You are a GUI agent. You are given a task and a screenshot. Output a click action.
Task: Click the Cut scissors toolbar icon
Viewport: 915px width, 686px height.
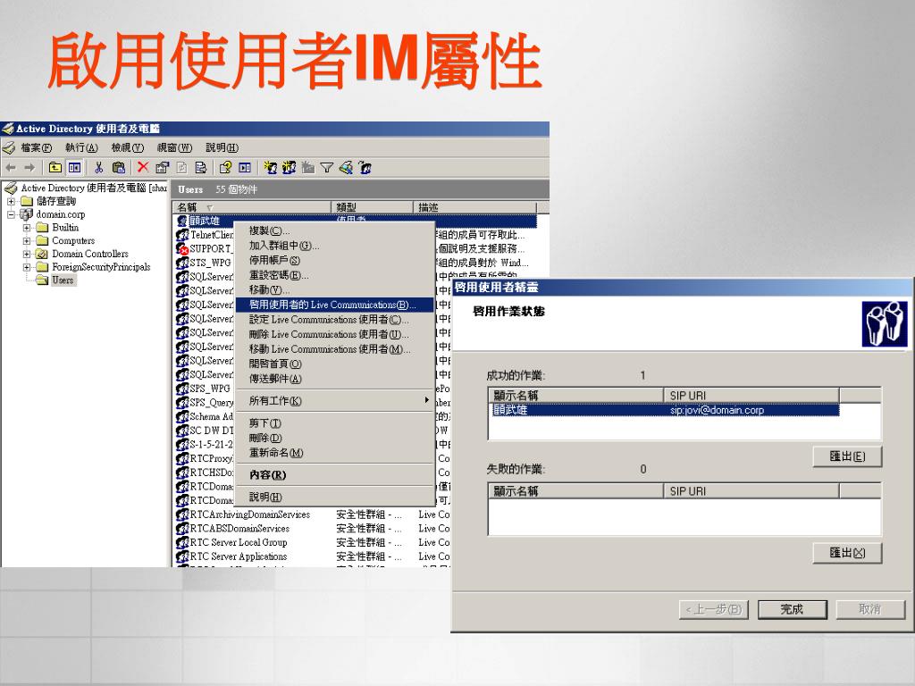(98, 168)
